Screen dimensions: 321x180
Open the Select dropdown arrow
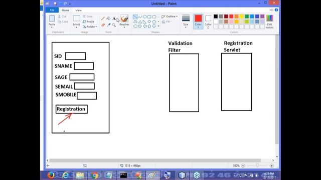[x=76, y=27]
